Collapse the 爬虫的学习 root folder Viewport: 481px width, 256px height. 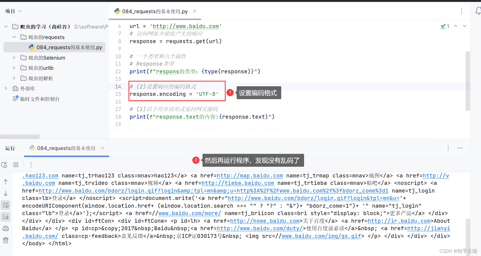click(x=6, y=27)
